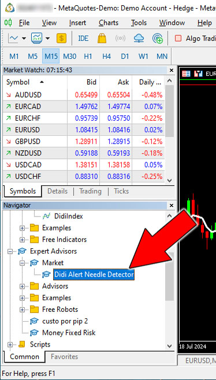Open the VPS cloud icon

[139, 38]
